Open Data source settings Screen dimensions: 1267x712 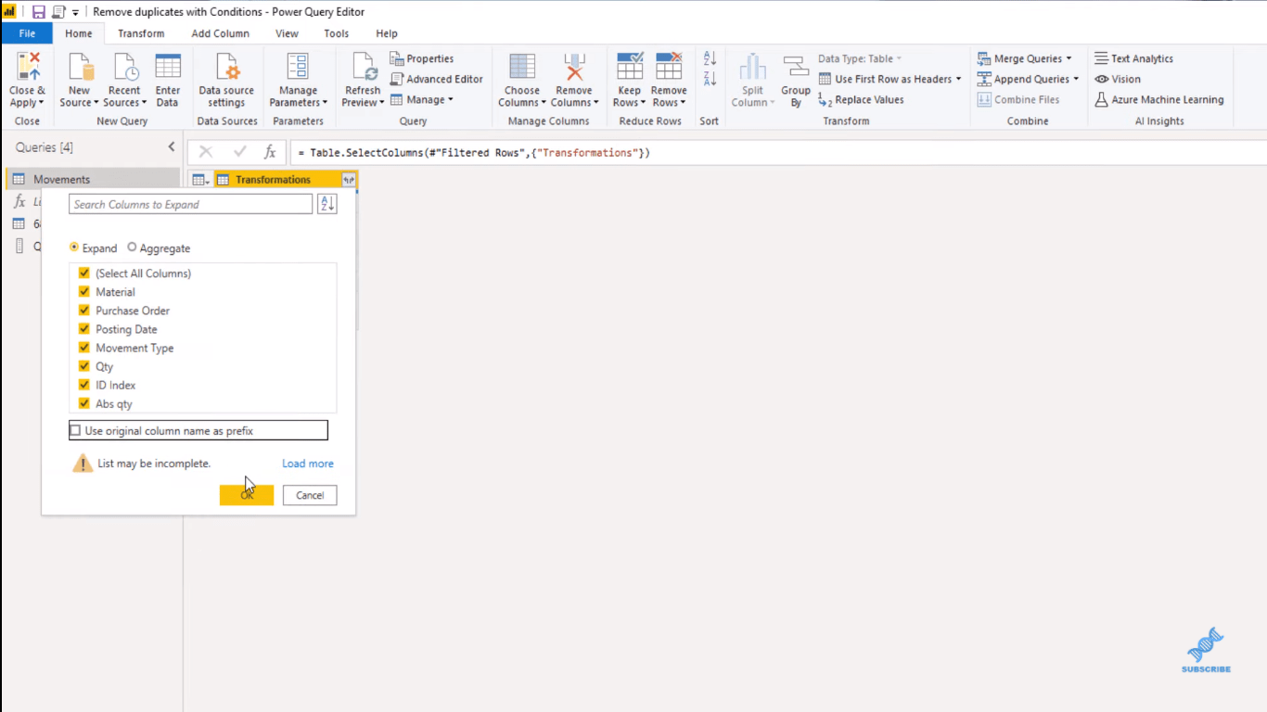tap(226, 80)
